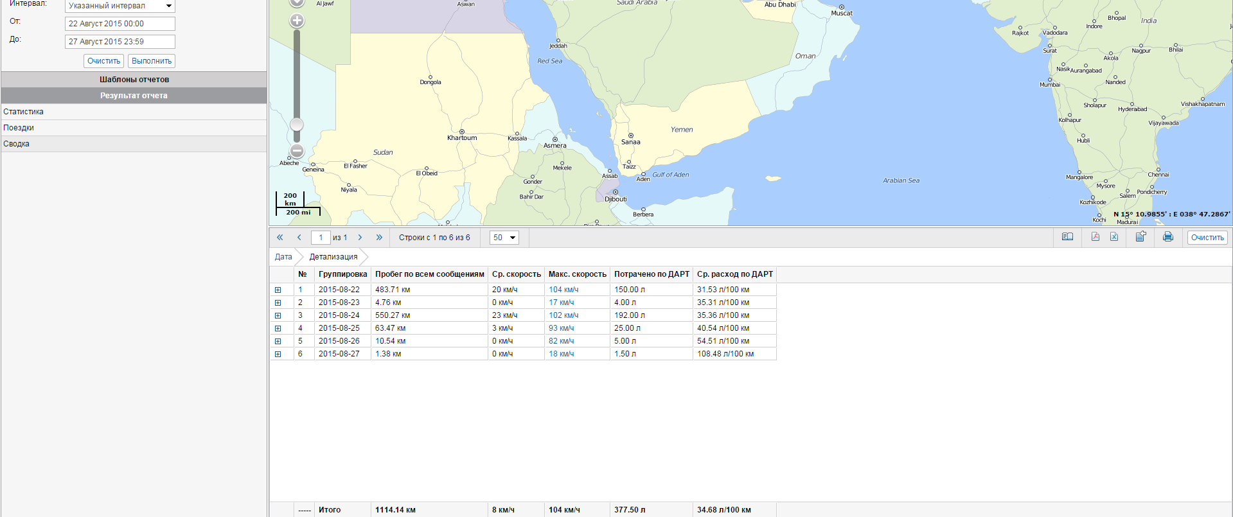1233x517 pixels.
Task: Click the open-book view icon
Action: 1067,237
